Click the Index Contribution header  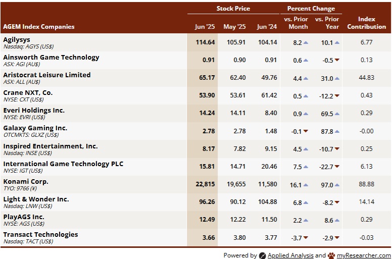click(x=367, y=23)
